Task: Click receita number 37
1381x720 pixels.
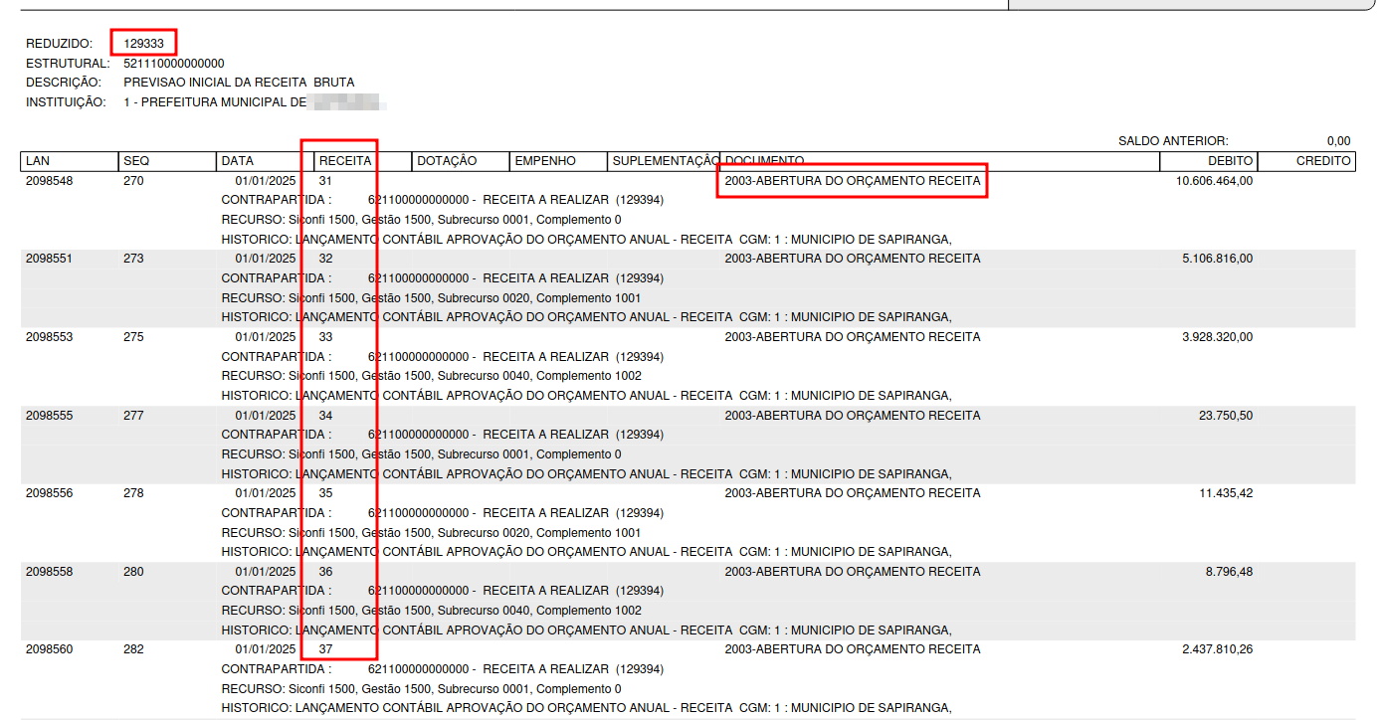Action: point(325,649)
